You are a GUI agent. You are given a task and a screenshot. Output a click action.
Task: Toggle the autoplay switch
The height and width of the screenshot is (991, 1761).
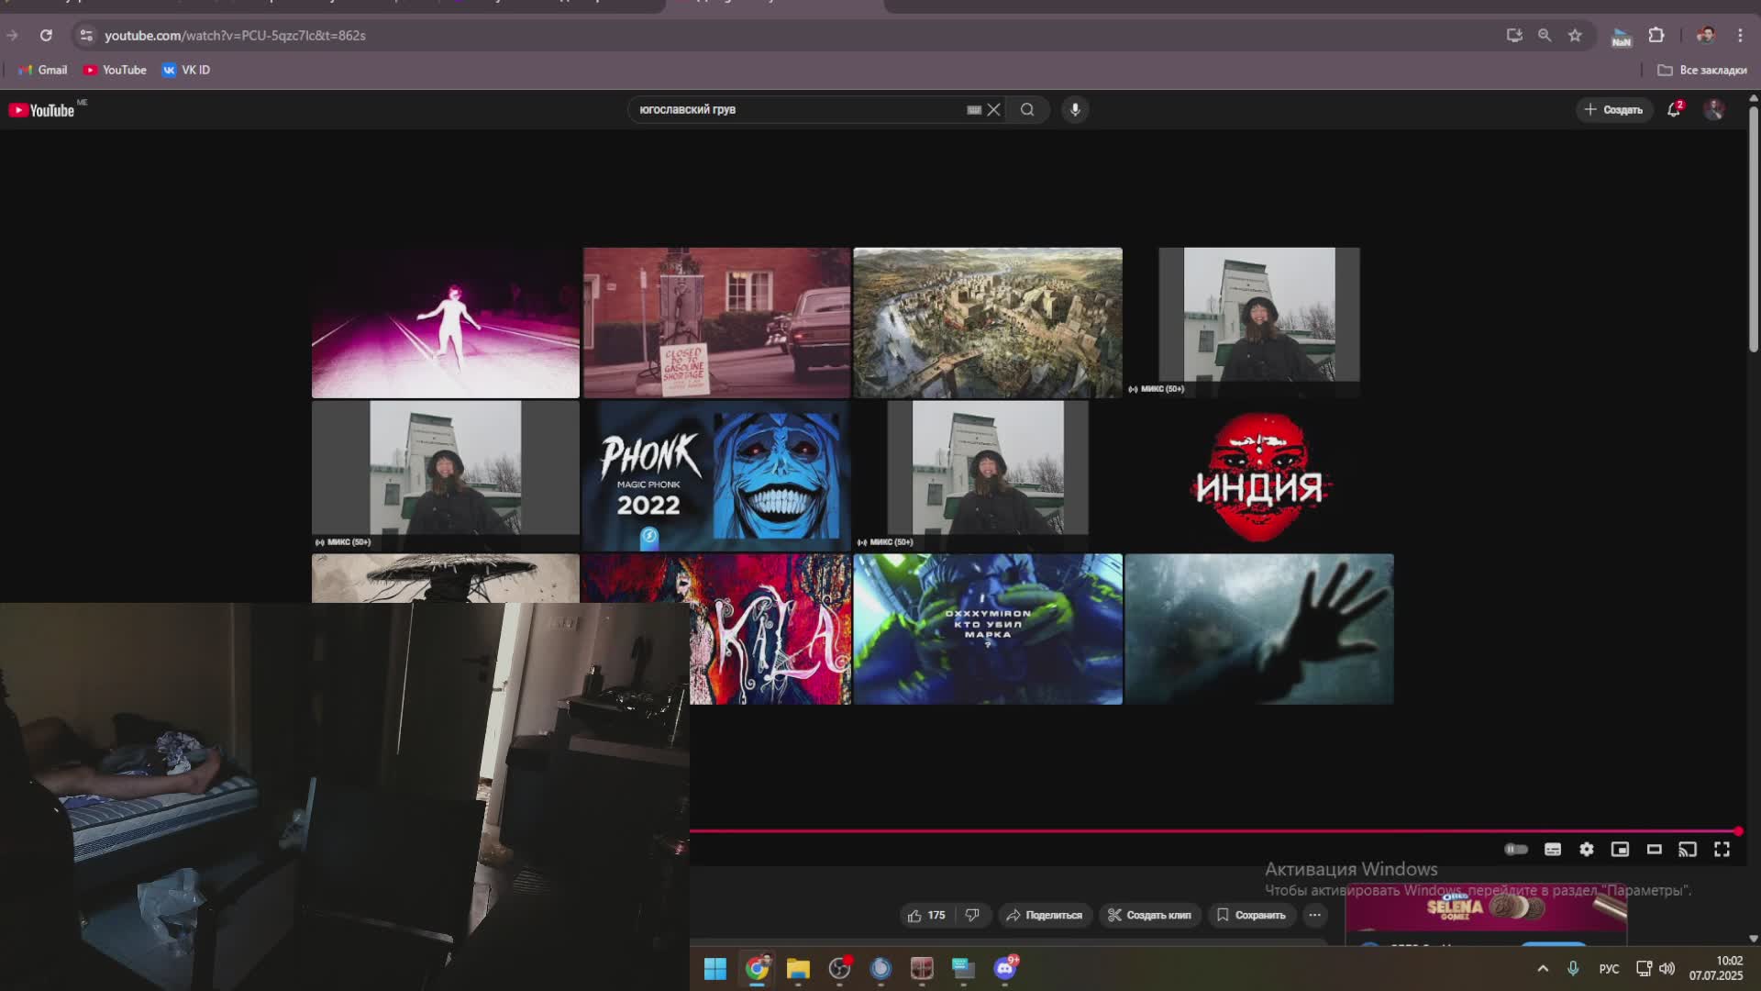pyautogui.click(x=1516, y=850)
